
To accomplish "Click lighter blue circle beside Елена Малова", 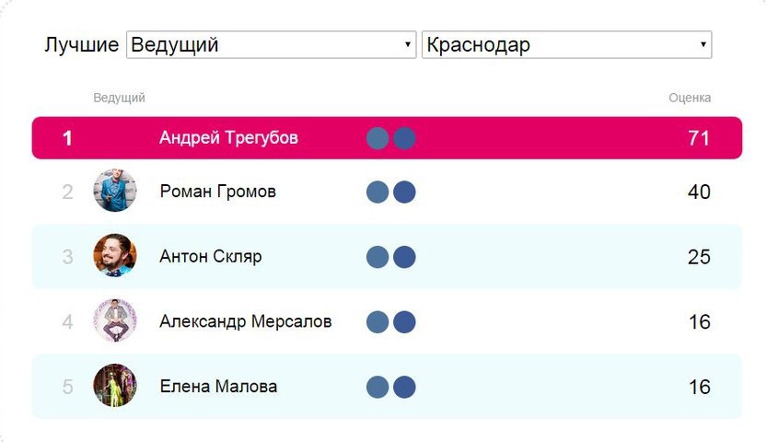I will [378, 387].
